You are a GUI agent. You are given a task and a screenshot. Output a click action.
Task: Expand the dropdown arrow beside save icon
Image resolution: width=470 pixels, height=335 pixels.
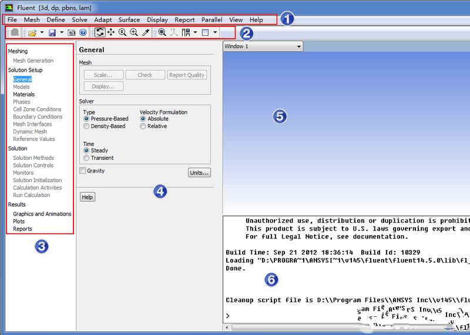point(62,32)
